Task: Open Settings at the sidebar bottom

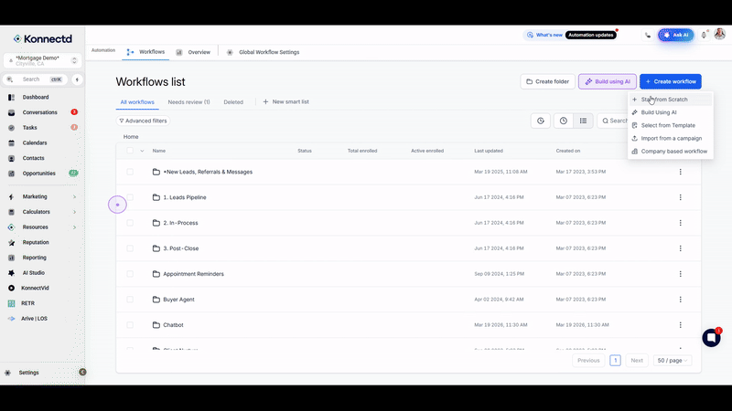Action: click(28, 373)
